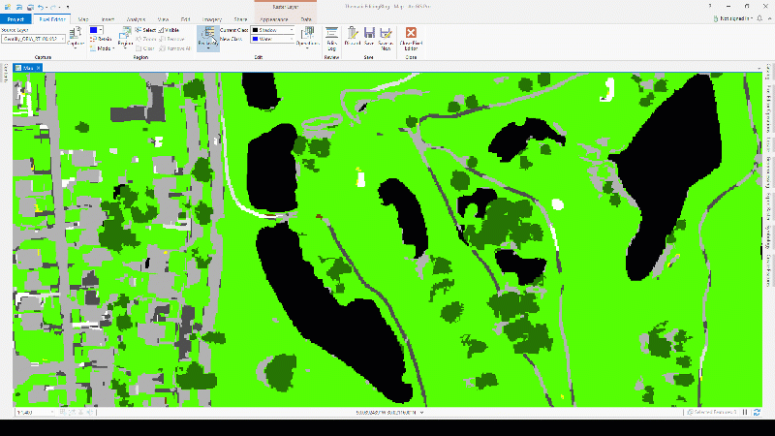Click the blue region color swatch
This screenshot has width=775, height=436.
point(93,30)
